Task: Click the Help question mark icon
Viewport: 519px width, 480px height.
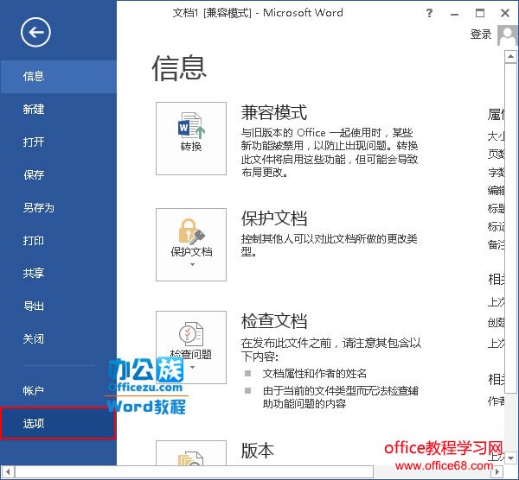Action: [x=430, y=13]
